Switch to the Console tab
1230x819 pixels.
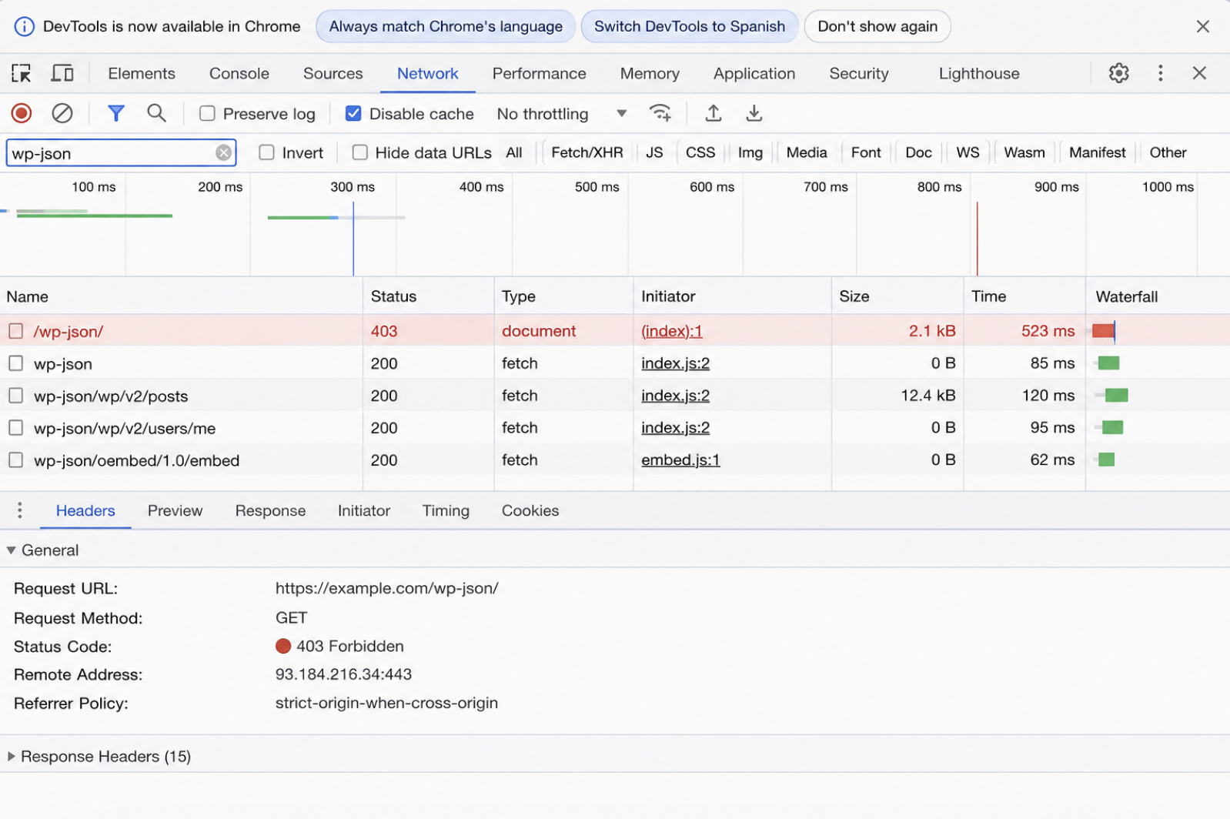pyautogui.click(x=239, y=73)
